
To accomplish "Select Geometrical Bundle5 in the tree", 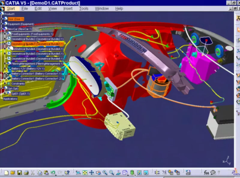I will (37, 54).
